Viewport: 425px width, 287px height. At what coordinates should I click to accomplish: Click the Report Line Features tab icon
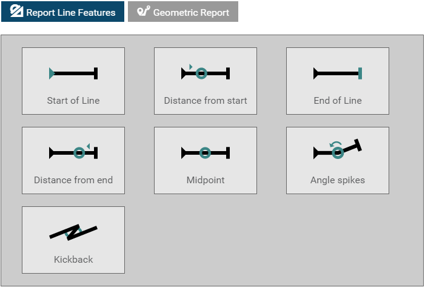(16, 12)
